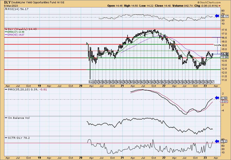Click the DLY ticker symbol in header
Screen dimensions: 231x160
pyautogui.click(x=7, y=2)
